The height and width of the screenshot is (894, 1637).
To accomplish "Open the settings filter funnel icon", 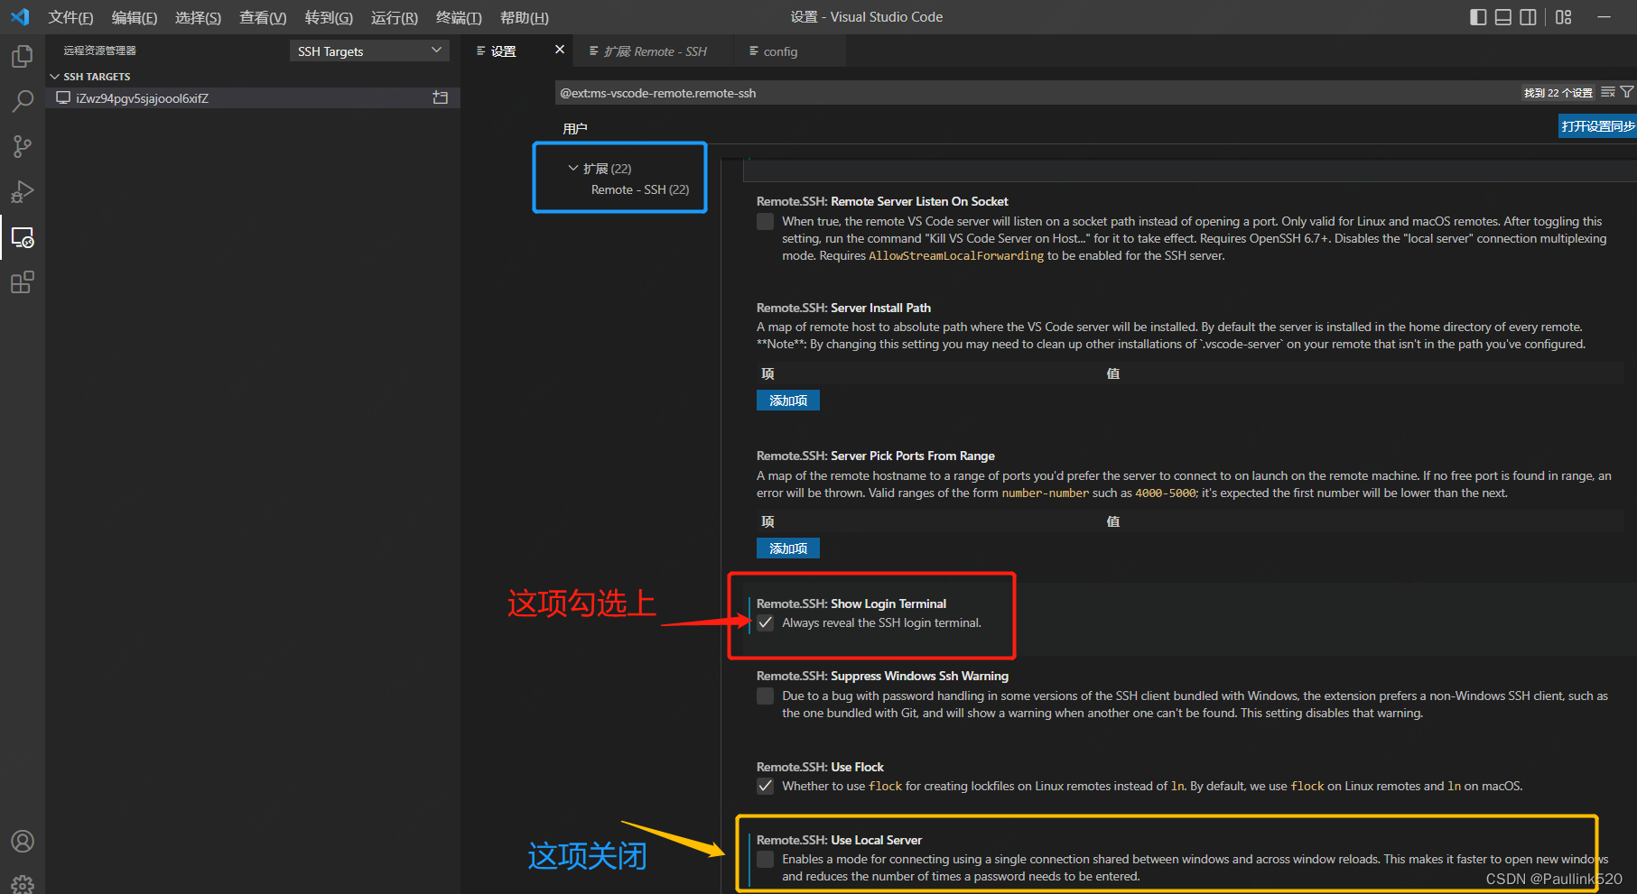I will tap(1626, 92).
